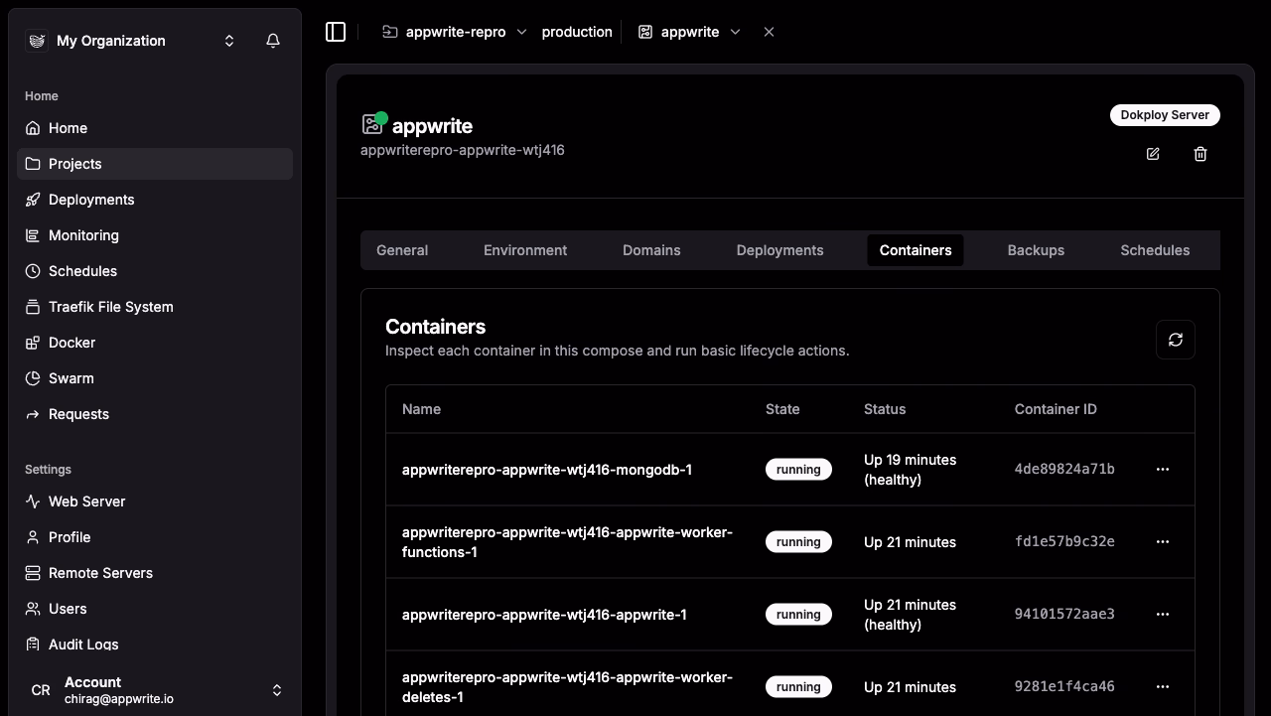Image resolution: width=1271 pixels, height=716 pixels.
Task: Open Home in the sidebar
Action: [x=155, y=128]
